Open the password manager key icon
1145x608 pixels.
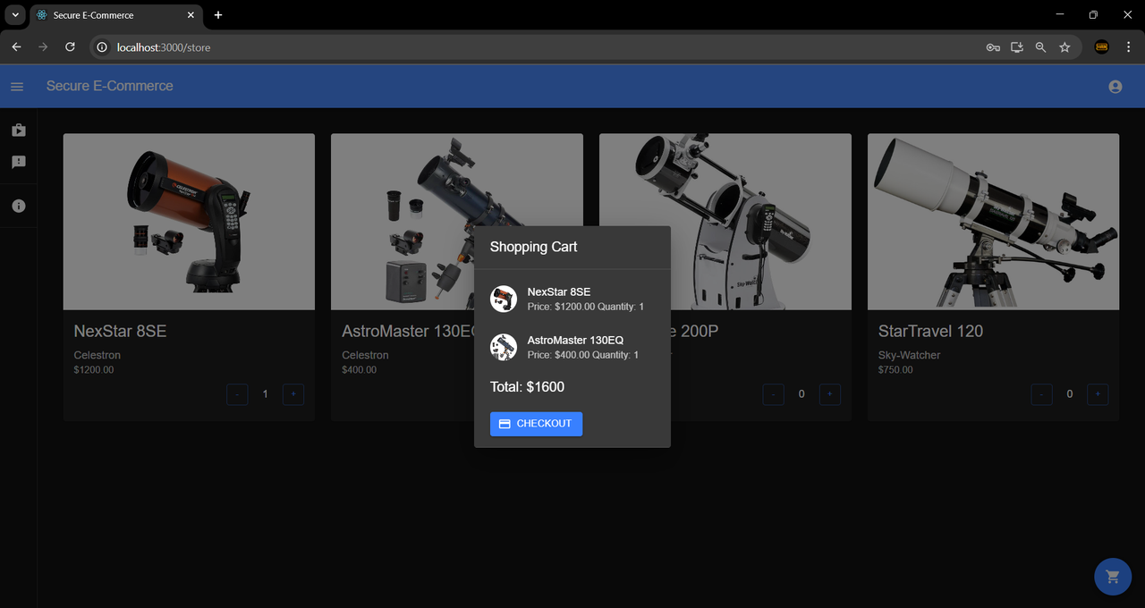[993, 47]
